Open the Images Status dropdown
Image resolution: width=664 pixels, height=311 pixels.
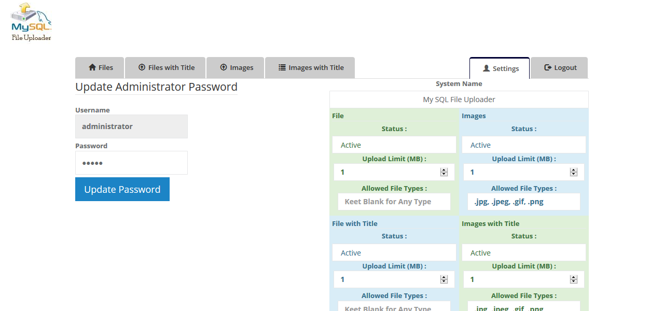click(524, 145)
